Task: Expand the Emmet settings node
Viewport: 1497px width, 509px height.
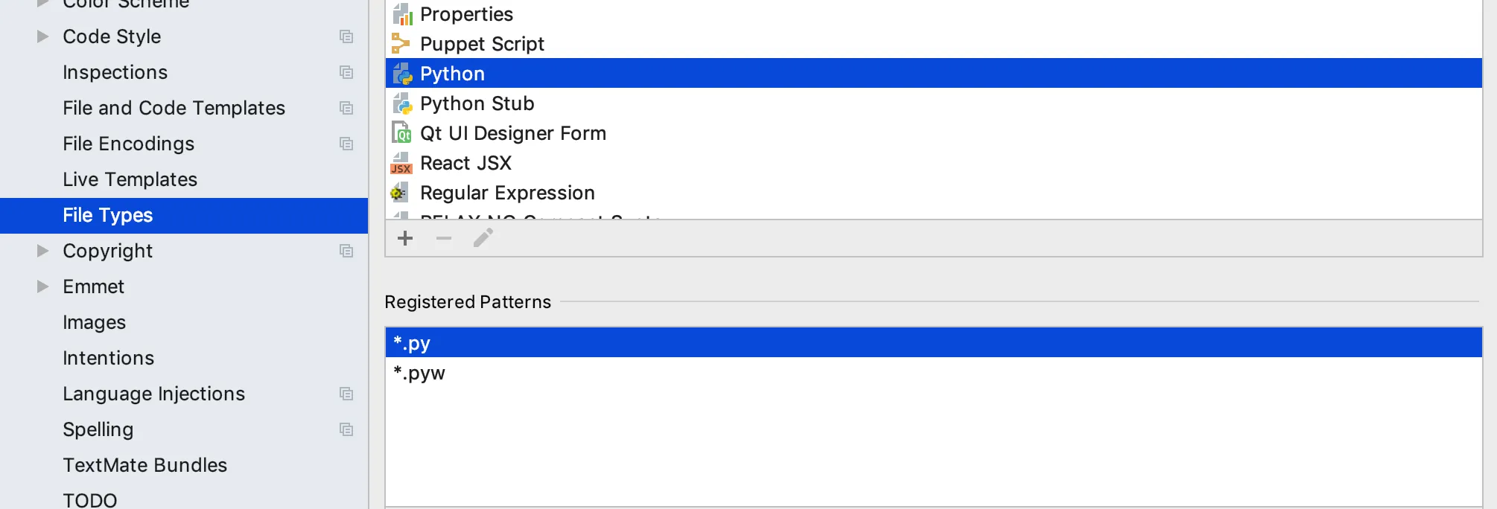Action: (43, 286)
